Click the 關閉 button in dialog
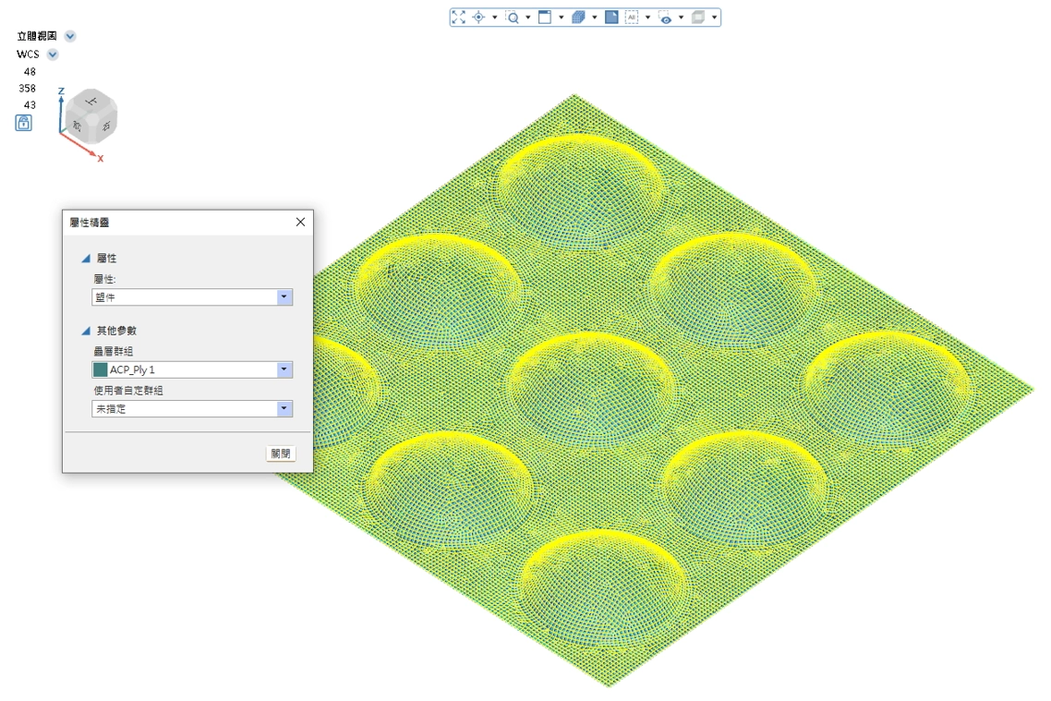This screenshot has height=701, width=1051. coord(280,453)
